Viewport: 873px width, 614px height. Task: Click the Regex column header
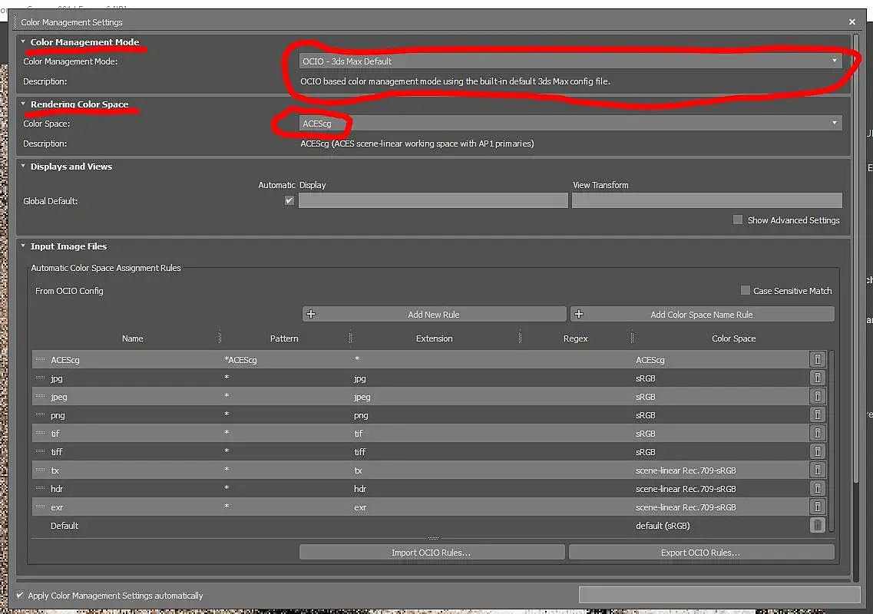[x=576, y=338]
